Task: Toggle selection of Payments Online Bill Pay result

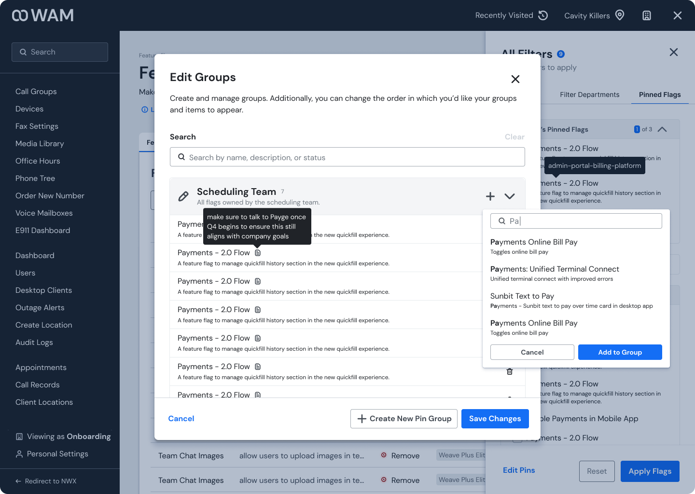Action: pyautogui.click(x=533, y=242)
